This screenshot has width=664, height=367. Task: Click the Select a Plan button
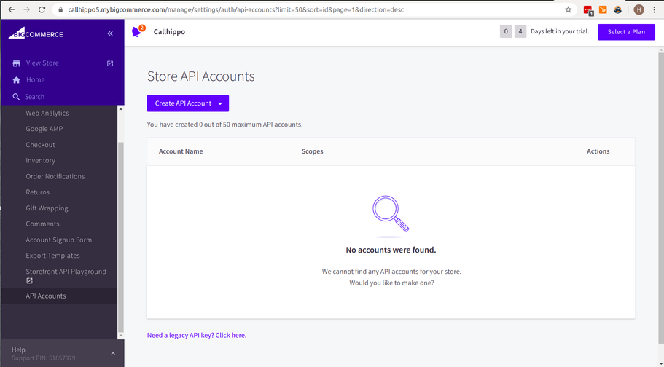(626, 32)
